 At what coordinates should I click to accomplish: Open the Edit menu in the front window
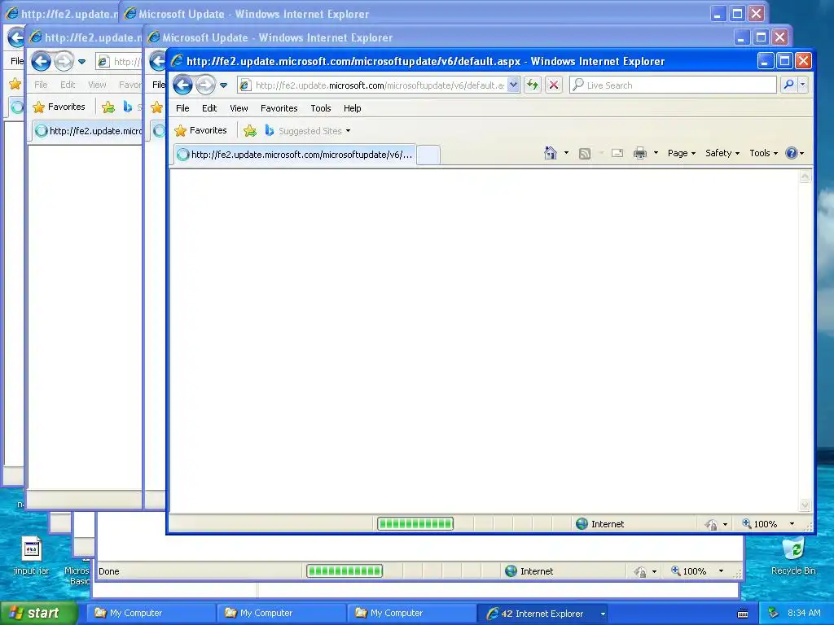point(209,108)
